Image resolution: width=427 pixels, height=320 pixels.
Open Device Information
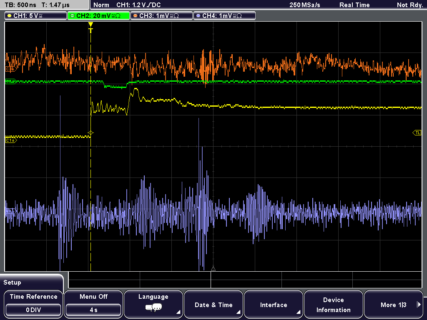pos(333,304)
